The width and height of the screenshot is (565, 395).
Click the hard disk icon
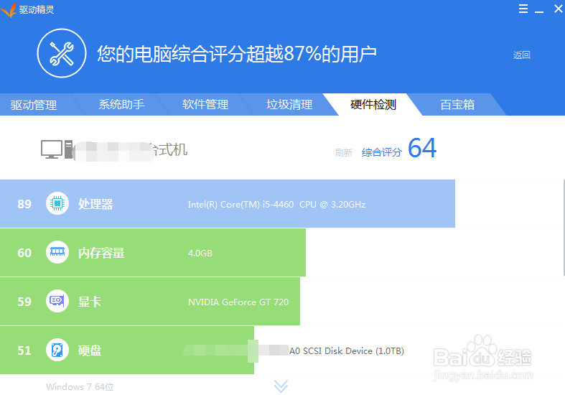click(x=57, y=350)
